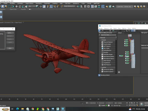
Task: Open the V-Ray menu
Action: [x=83, y=3]
